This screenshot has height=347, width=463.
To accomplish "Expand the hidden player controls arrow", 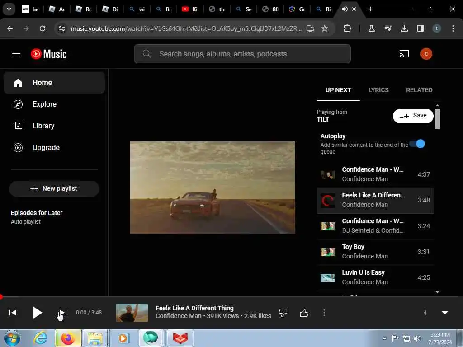I will (x=425, y=313).
